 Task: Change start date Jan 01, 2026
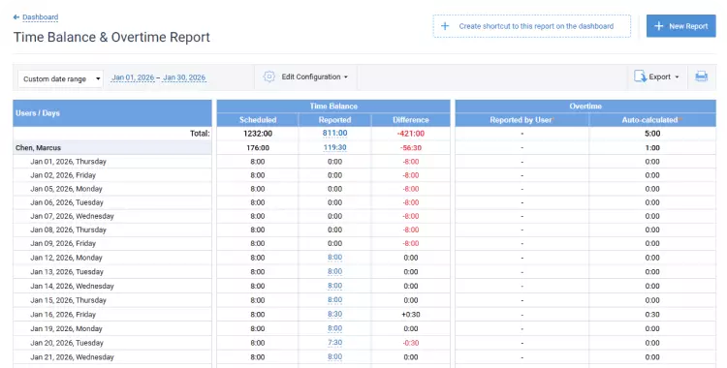click(133, 77)
